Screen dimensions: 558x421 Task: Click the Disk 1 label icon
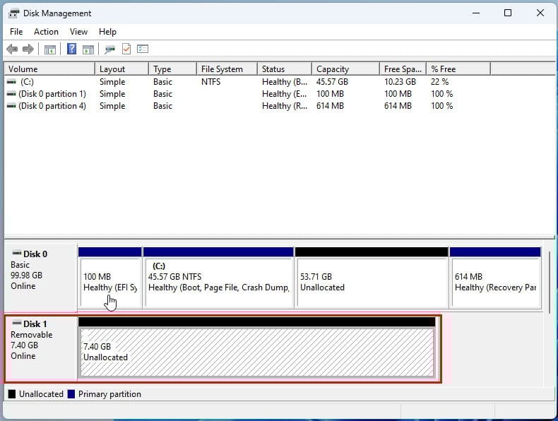coord(17,323)
